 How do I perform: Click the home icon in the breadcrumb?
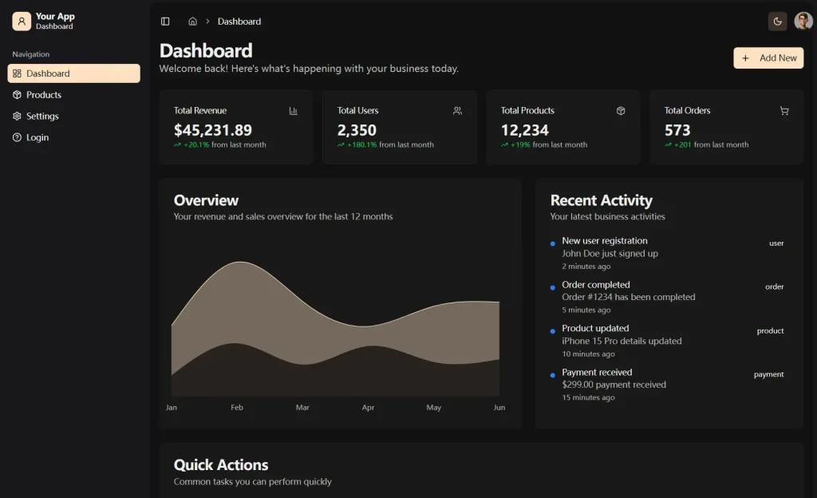[x=192, y=21]
